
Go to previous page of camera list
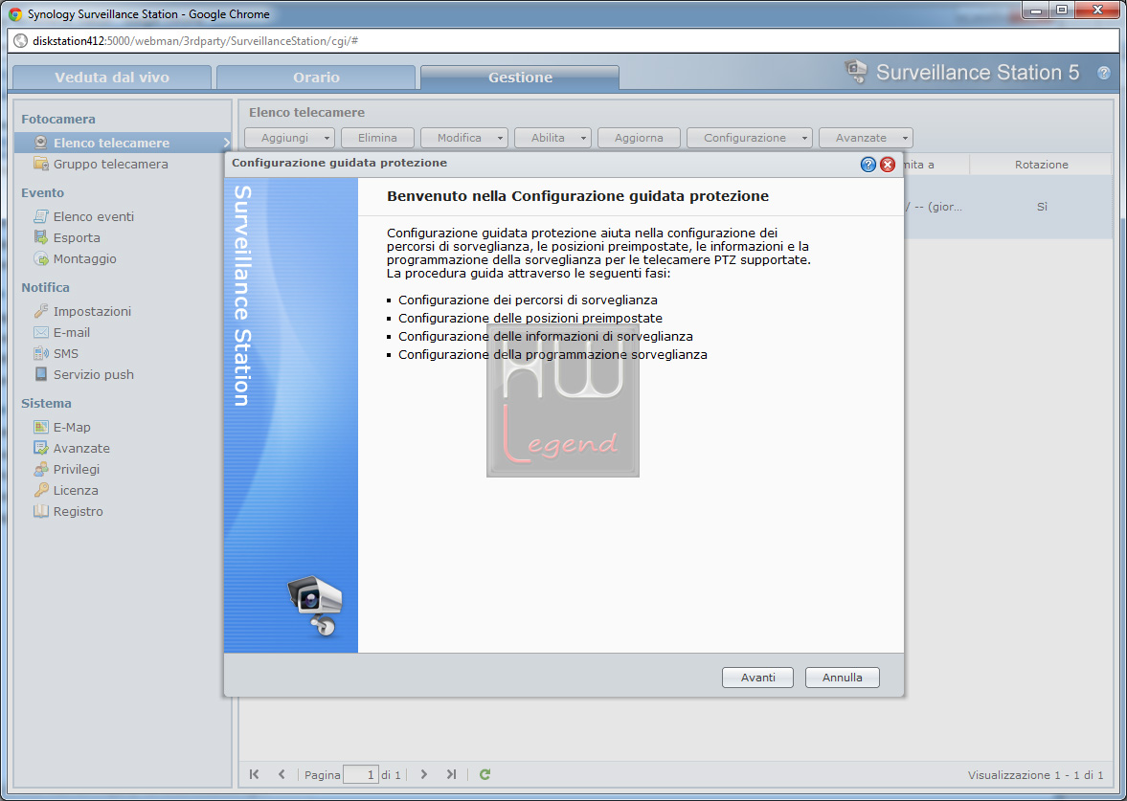point(282,773)
